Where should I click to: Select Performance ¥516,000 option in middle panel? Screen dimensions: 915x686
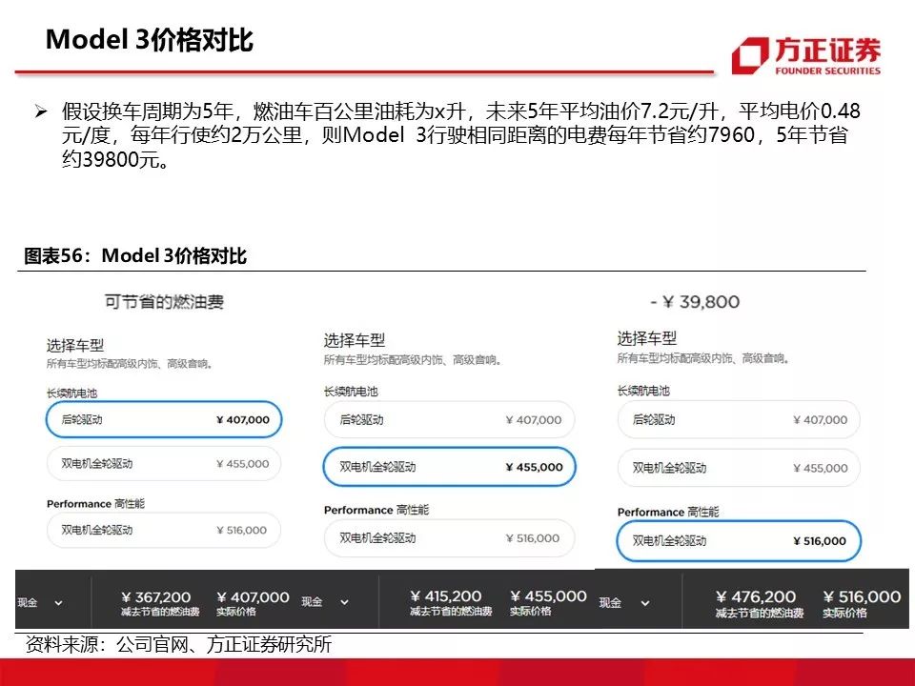[x=449, y=538]
